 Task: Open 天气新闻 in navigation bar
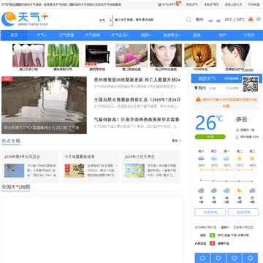click(92, 35)
